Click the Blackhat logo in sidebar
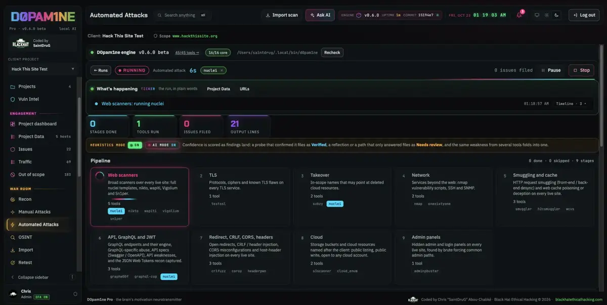 tap(20, 43)
